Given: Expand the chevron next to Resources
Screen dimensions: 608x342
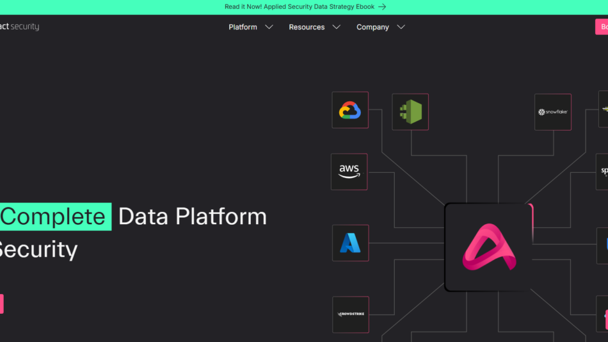Looking at the screenshot, I should pos(336,27).
